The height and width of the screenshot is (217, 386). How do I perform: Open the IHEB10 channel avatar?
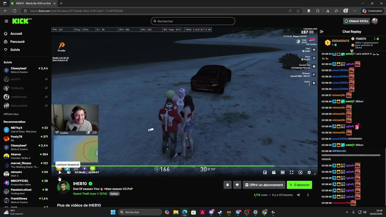(x=63, y=187)
